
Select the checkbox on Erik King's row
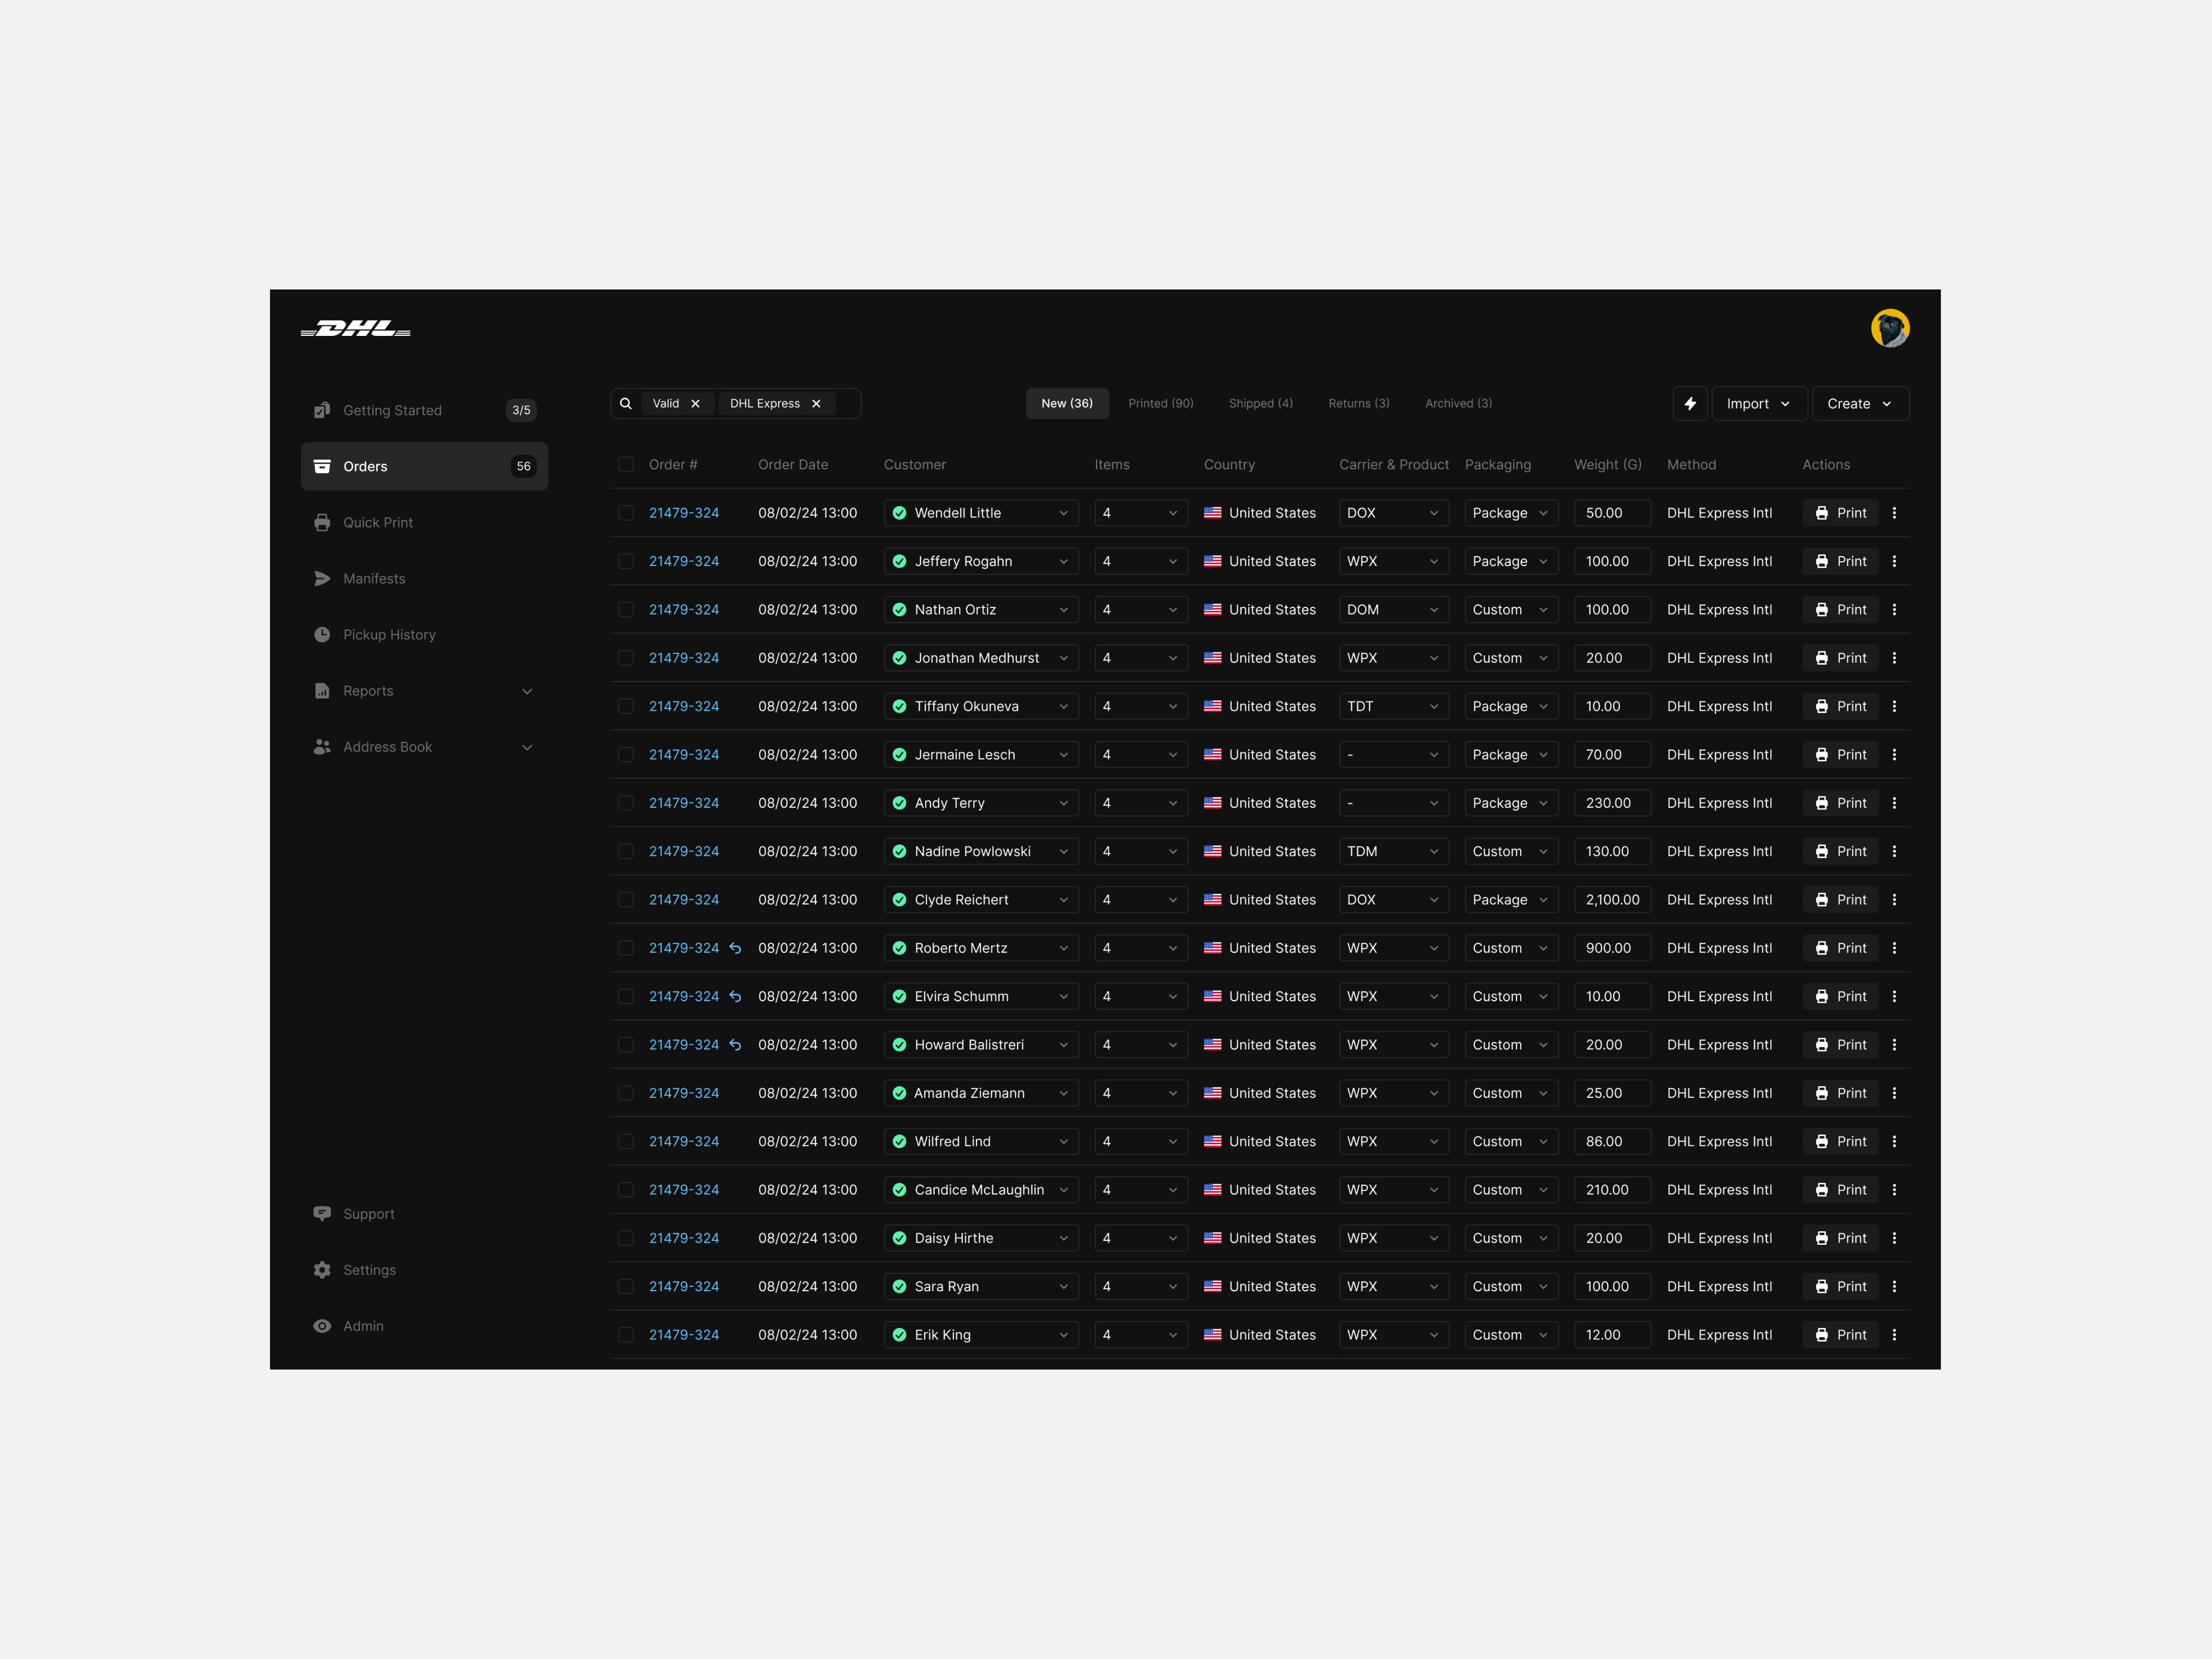(626, 1334)
